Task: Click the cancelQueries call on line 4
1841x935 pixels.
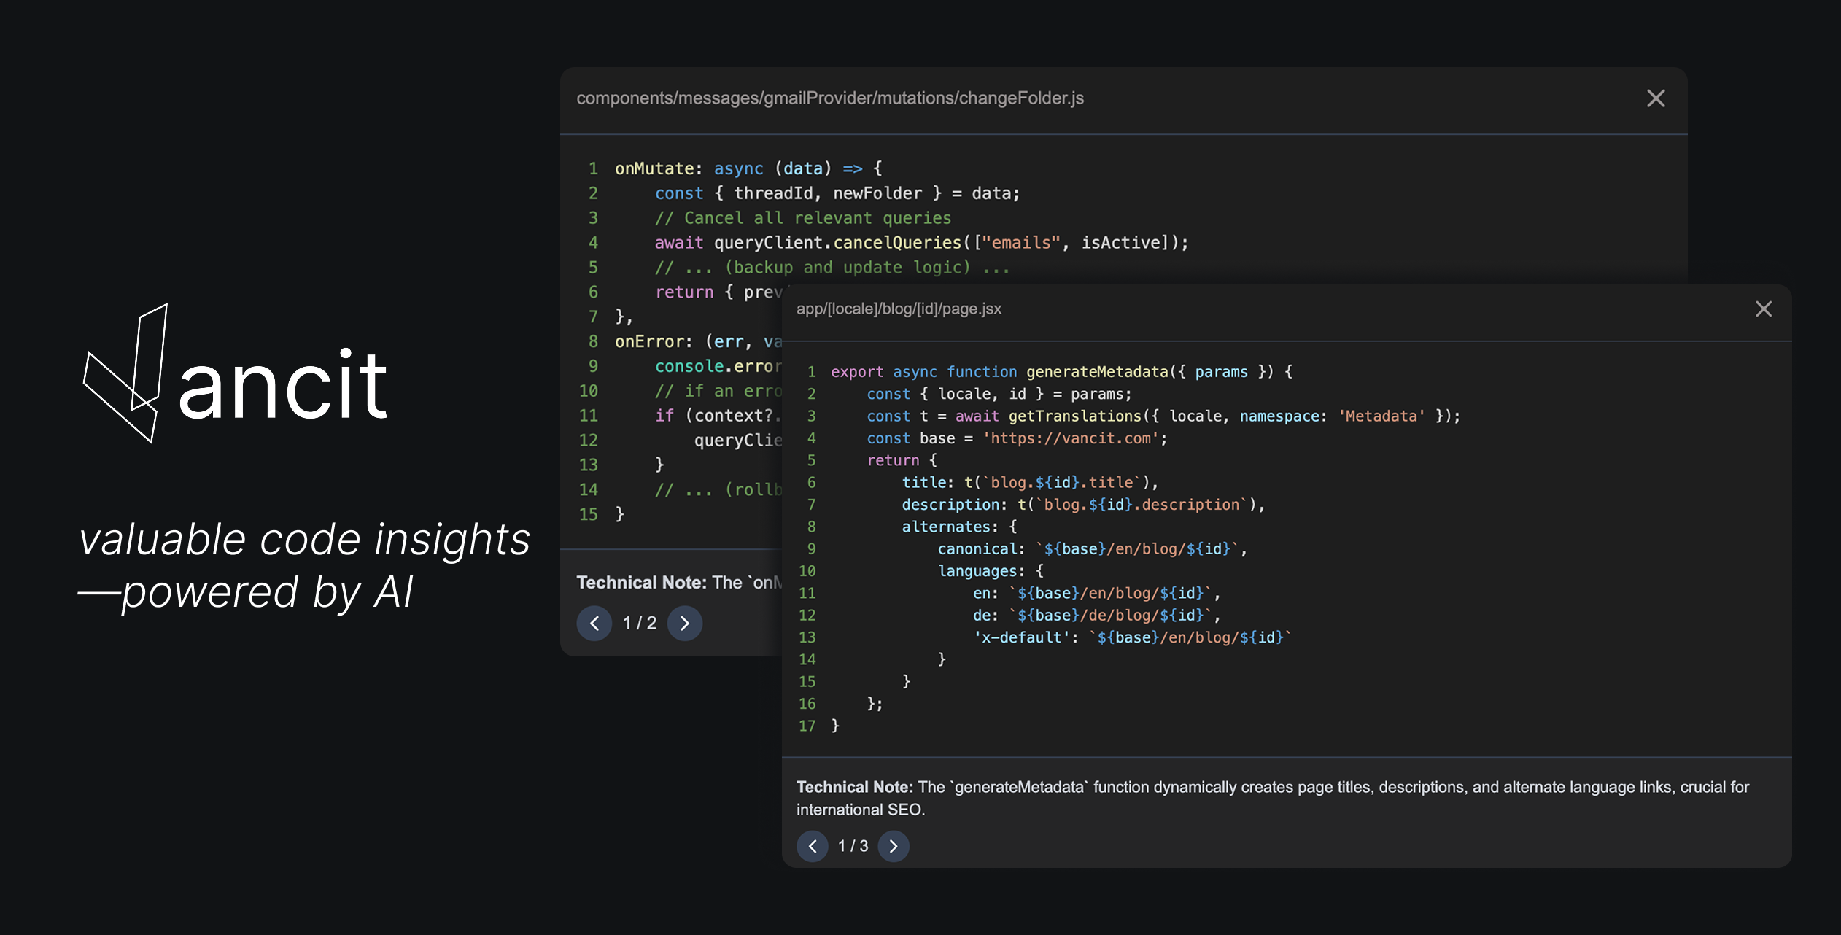Action: click(x=897, y=243)
